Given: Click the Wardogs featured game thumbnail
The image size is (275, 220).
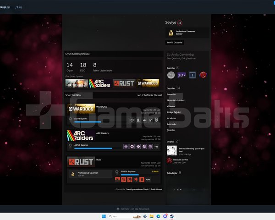Looking at the screenshot, I should click(x=148, y=83).
